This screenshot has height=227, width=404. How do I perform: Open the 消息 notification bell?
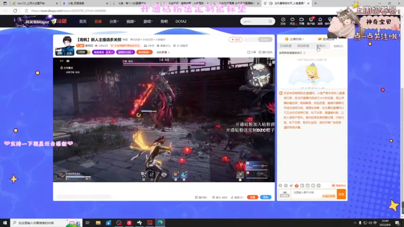click(320, 21)
